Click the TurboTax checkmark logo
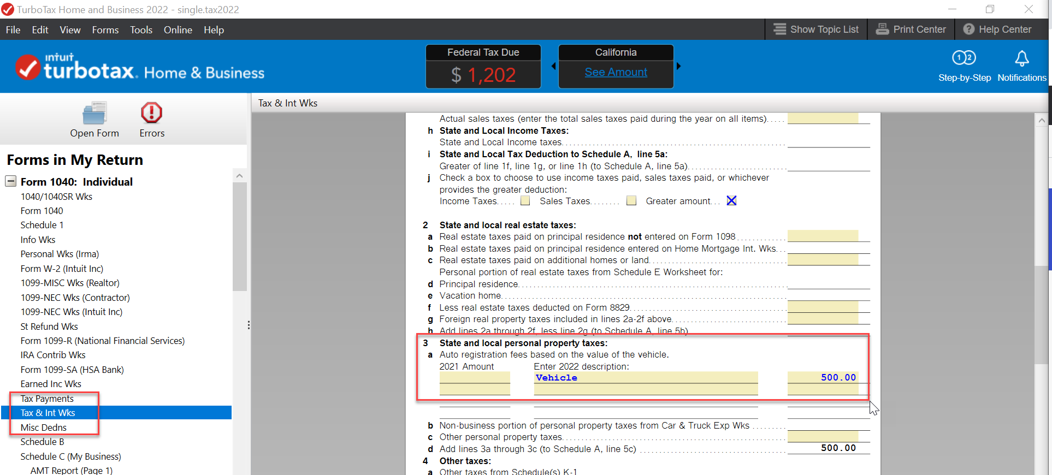Viewport: 1052px width, 475px height. [x=27, y=68]
